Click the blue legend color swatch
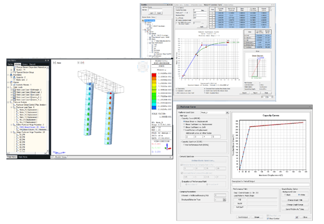Screen dimensions: 324x224 coord(154,108)
